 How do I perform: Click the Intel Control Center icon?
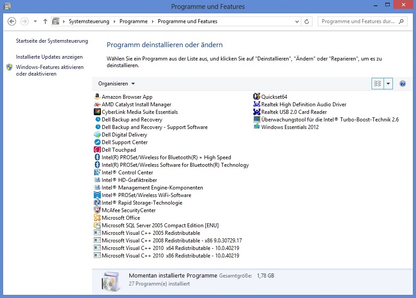(x=97, y=173)
